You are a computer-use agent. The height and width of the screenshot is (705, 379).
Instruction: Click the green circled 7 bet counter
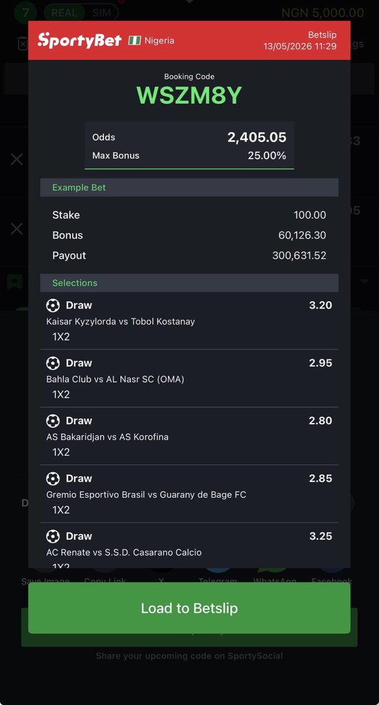click(24, 12)
